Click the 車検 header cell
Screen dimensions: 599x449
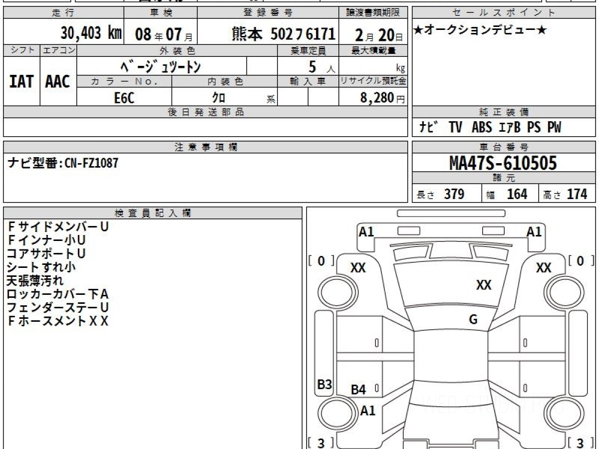[160, 13]
